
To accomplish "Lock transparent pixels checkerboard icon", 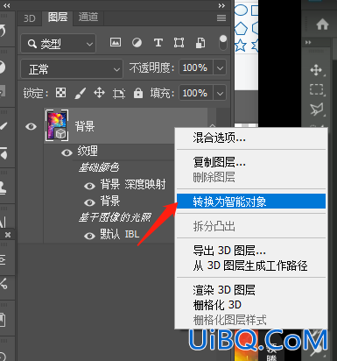I will coord(60,93).
